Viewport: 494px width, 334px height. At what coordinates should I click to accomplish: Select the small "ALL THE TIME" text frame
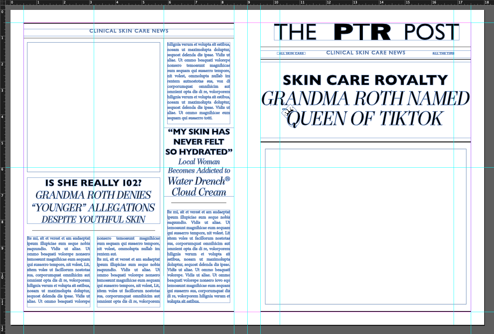coord(443,53)
